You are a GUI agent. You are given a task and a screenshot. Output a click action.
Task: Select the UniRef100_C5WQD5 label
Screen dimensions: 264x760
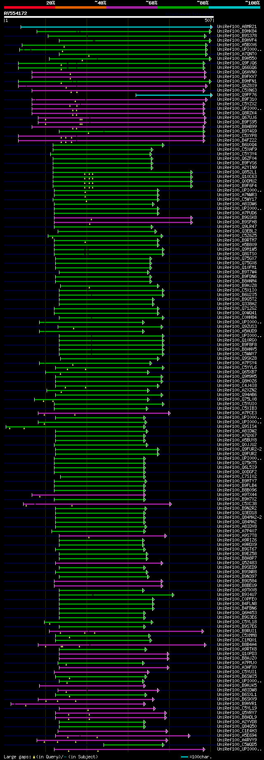[237, 745]
